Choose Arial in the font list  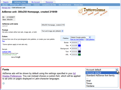pos(102,81)
